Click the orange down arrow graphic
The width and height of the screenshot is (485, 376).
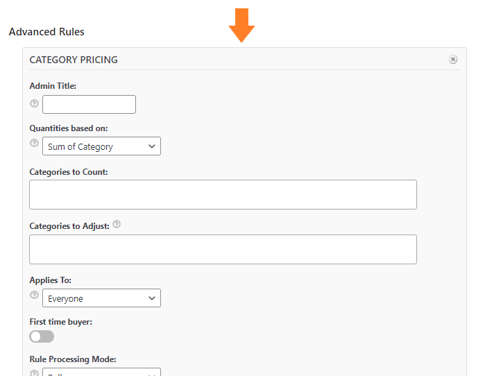tap(241, 26)
